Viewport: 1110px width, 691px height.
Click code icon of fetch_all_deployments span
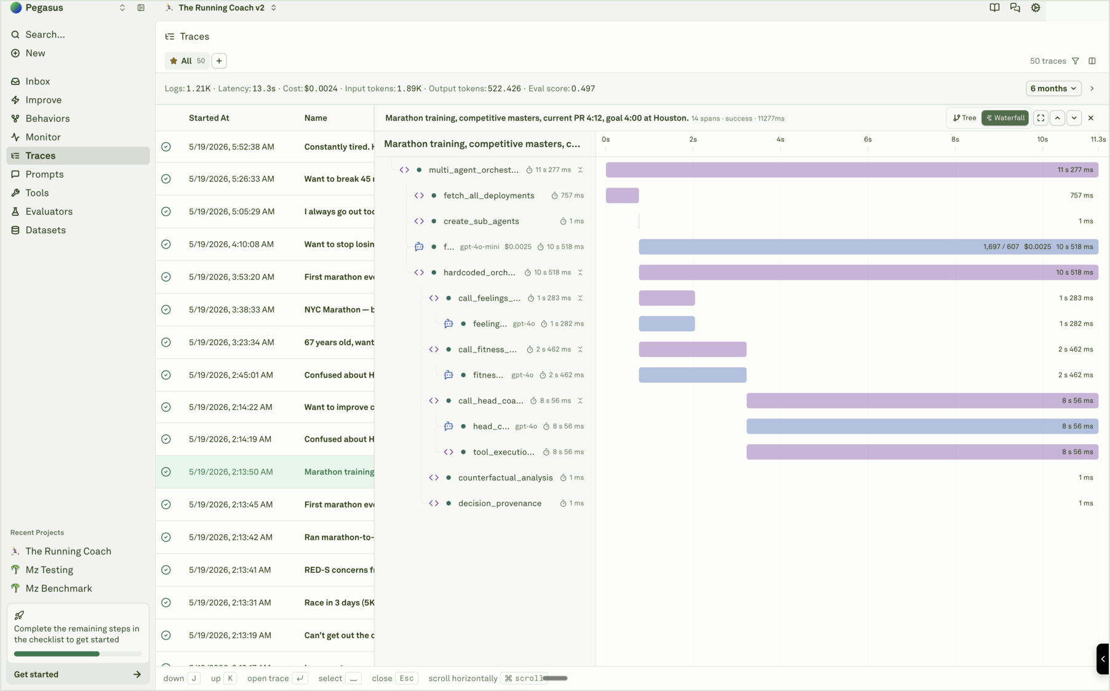[419, 196]
